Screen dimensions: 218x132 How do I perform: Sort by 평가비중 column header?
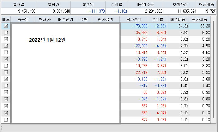pyautogui.click(x=200, y=19)
